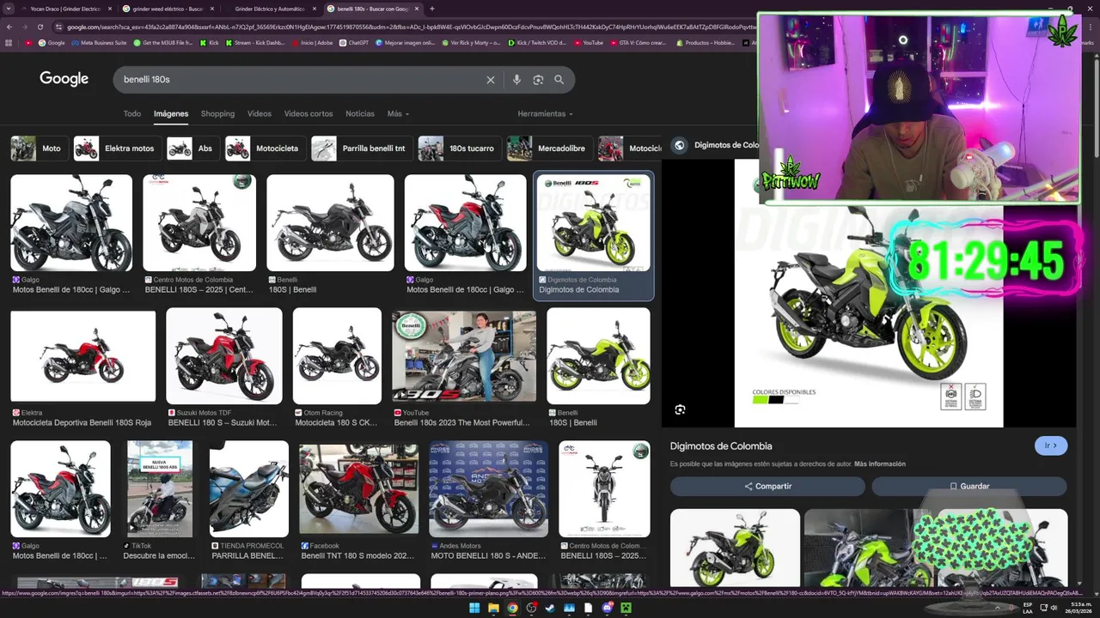Clear the search box with the X icon
Image resolution: width=1100 pixels, height=618 pixels.
pos(491,80)
